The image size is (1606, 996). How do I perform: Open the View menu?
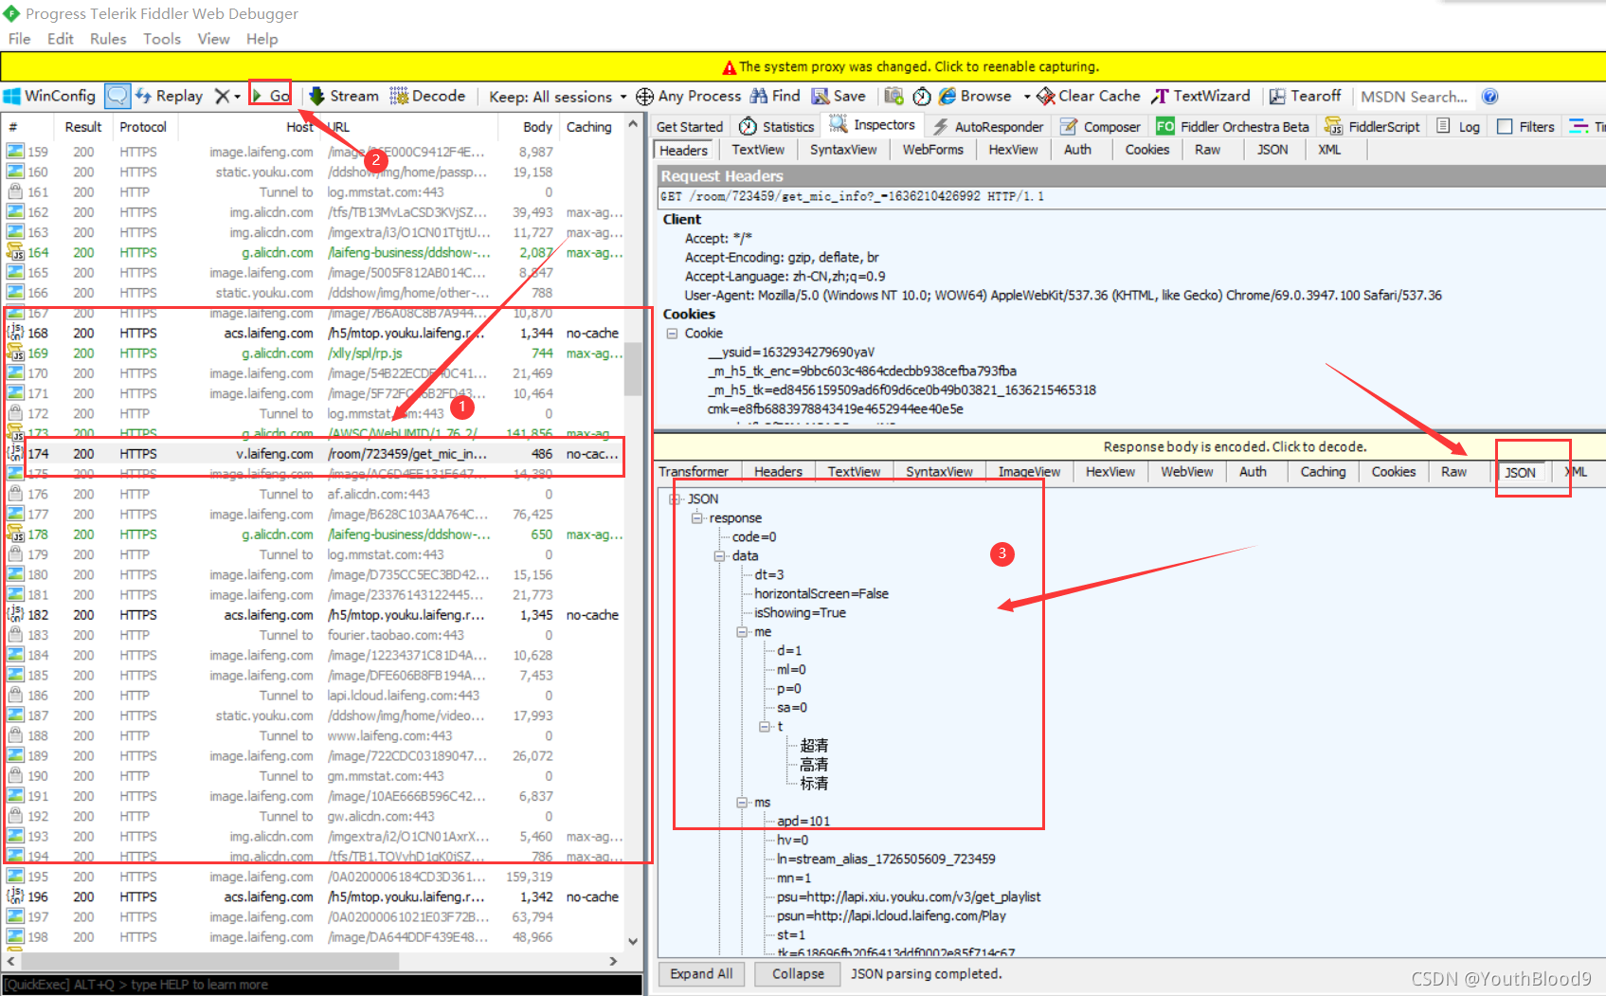(x=213, y=39)
